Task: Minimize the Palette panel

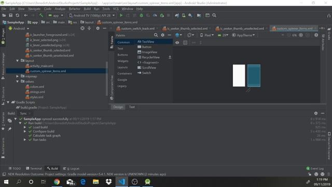Action: pos(169,35)
